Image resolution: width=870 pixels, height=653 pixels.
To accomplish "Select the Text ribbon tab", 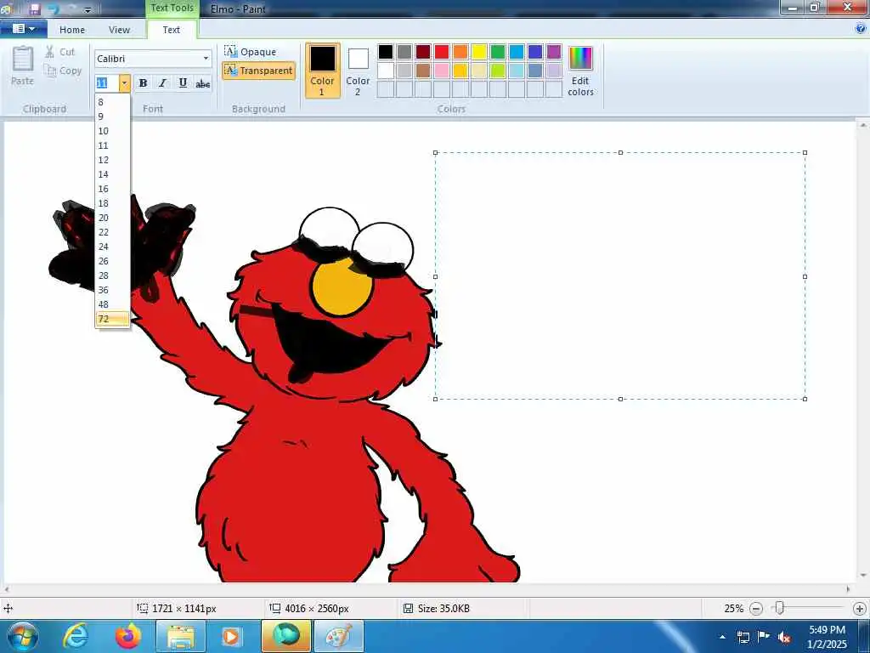I will [x=172, y=30].
